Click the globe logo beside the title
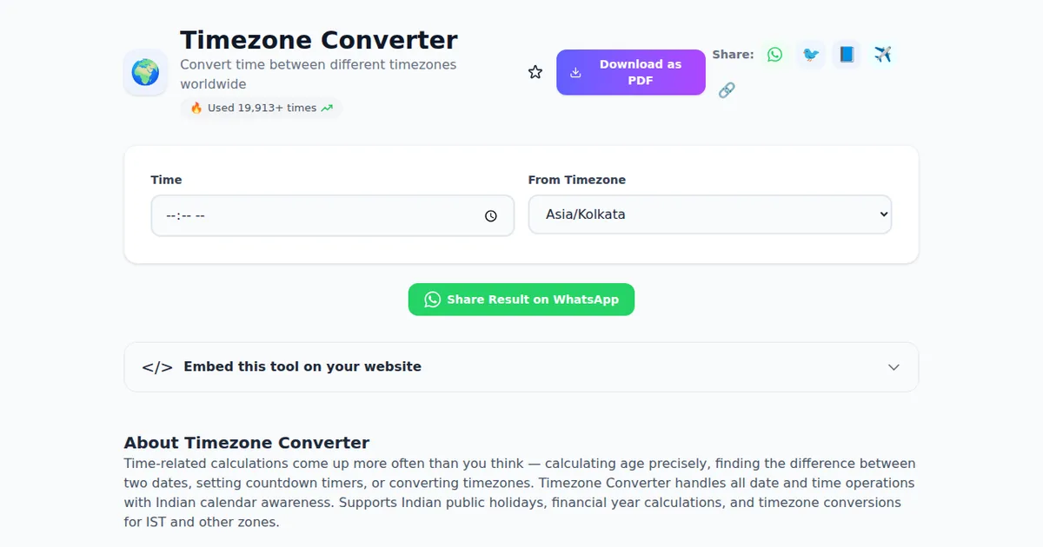 (x=145, y=72)
